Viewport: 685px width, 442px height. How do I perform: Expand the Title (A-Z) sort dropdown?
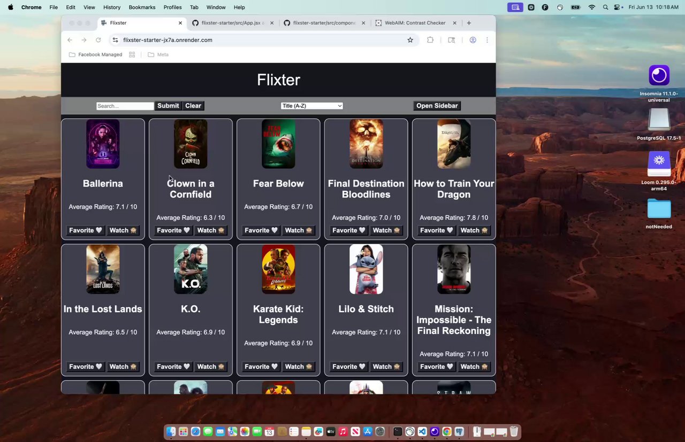(x=311, y=106)
